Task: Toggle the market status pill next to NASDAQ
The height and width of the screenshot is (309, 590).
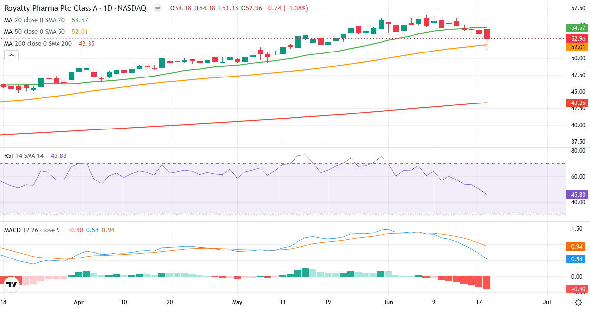Action: (157, 8)
